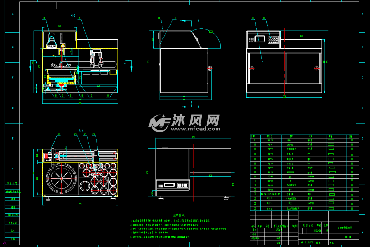Click the mfcad.com watermark logo
Screen dimensions: 370x247
(185, 122)
